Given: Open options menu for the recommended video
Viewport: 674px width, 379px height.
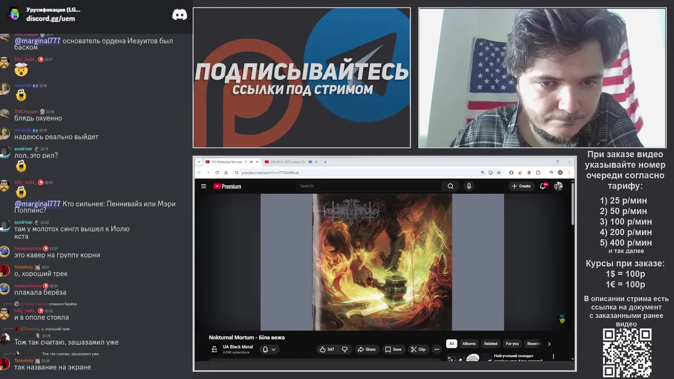Looking at the screenshot, I should 553,356.
